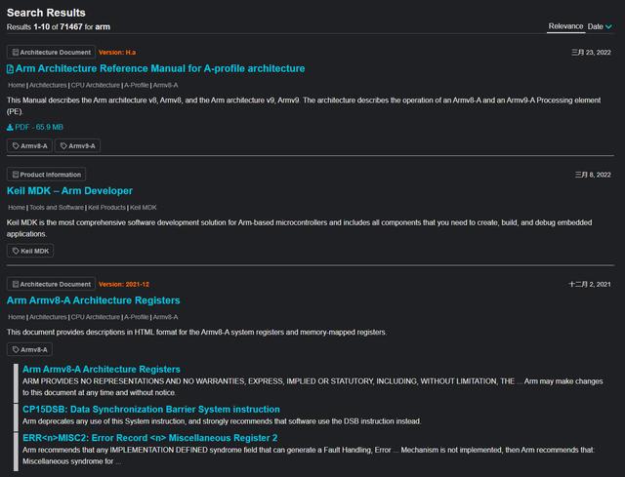
Task: Open Tools and Software breadcrumb in Keil result
Action: pos(57,208)
